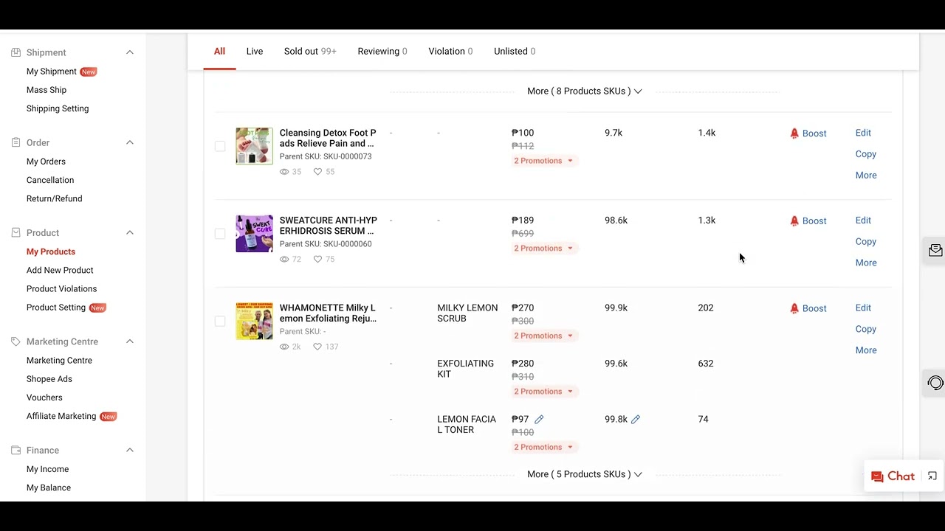Collapse the Order sidebar section
Screen dimensions: 945x531
tap(130, 142)
